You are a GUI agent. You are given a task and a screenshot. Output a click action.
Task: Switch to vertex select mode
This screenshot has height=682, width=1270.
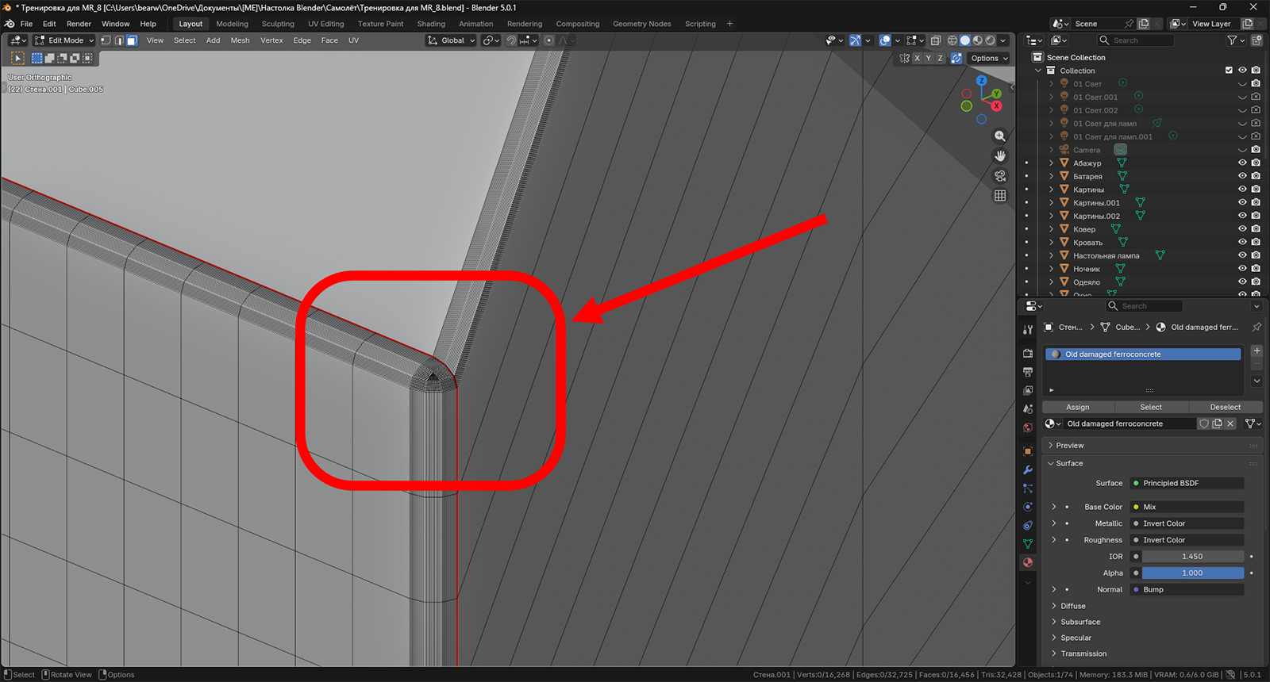pyautogui.click(x=106, y=40)
